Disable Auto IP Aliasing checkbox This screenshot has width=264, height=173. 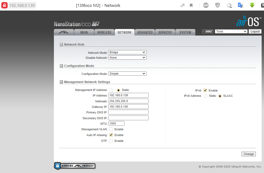(111, 135)
